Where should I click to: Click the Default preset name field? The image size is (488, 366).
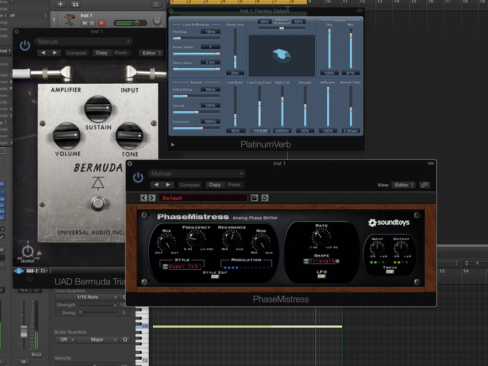203,198
